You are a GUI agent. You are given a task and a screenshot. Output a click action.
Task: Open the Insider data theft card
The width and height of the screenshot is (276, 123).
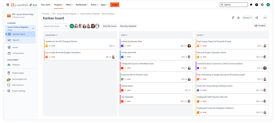click(156, 55)
